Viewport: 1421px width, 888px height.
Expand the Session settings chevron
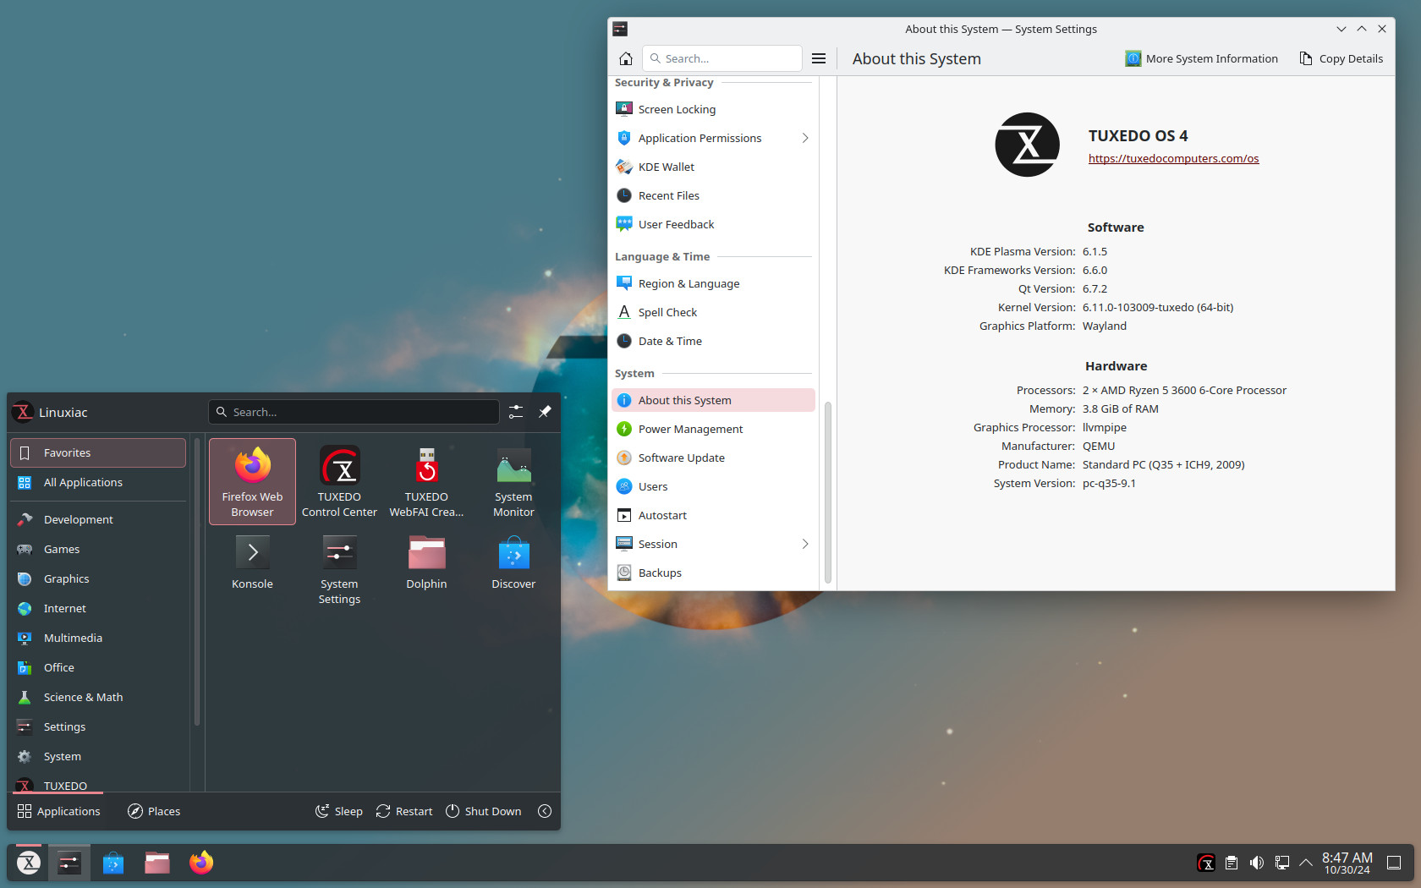point(805,544)
